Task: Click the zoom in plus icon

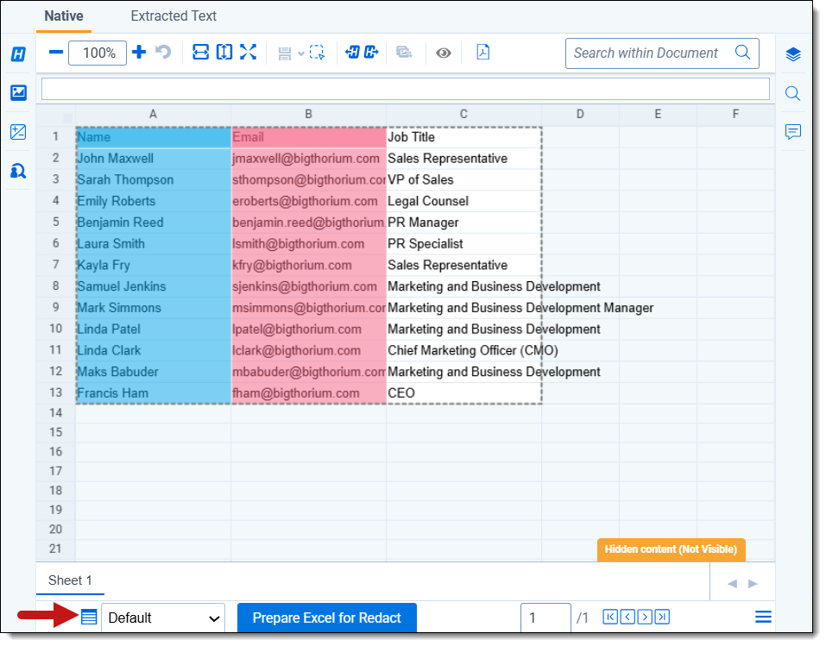Action: coord(139,53)
